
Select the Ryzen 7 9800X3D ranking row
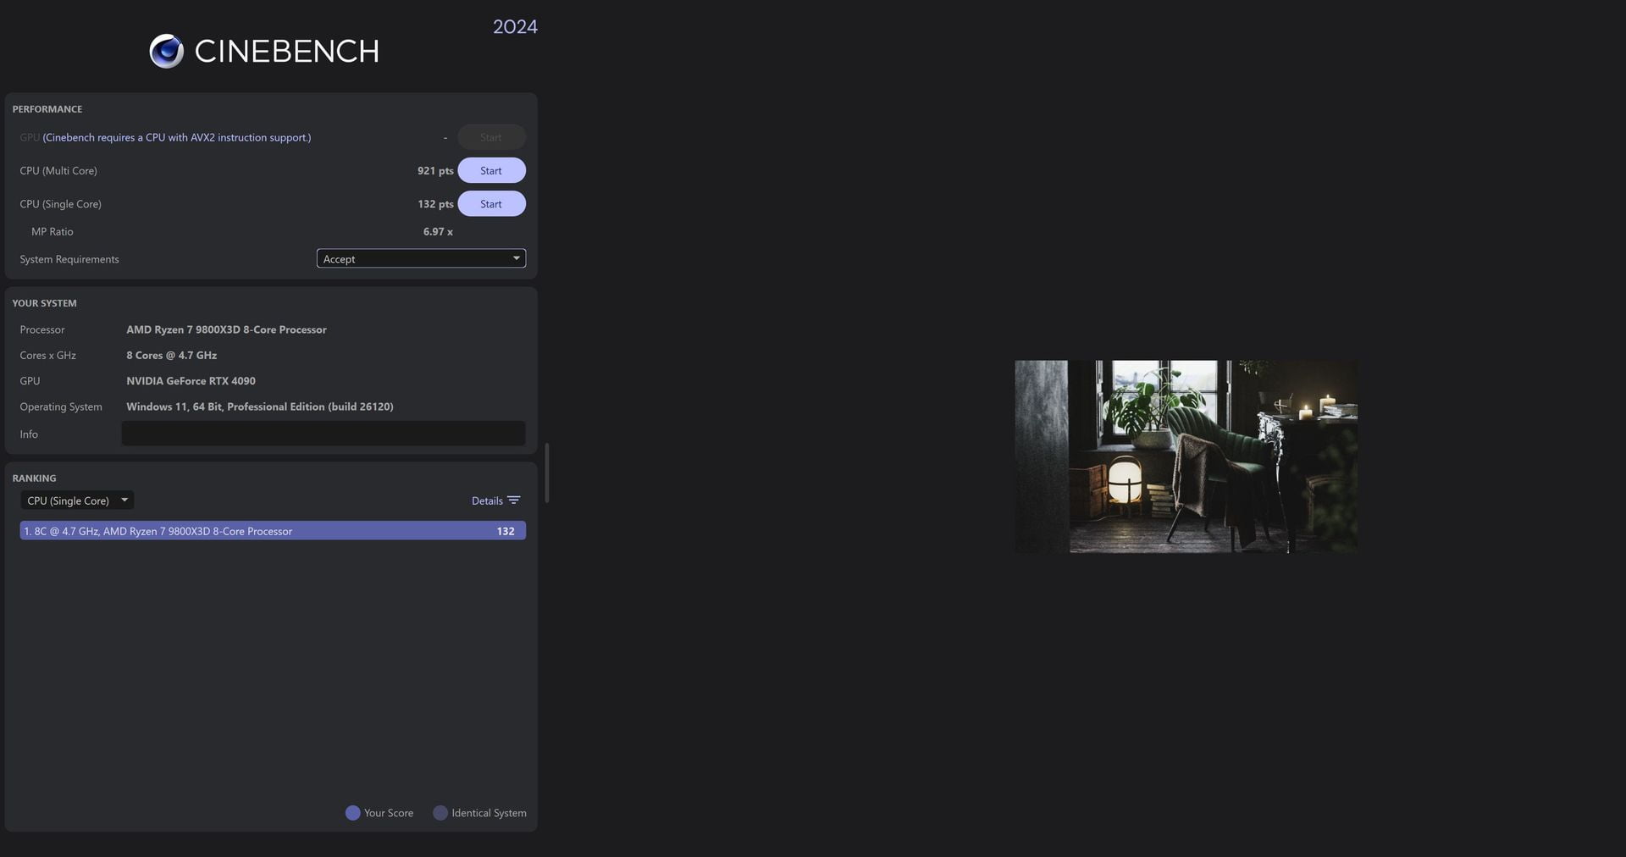[273, 531]
